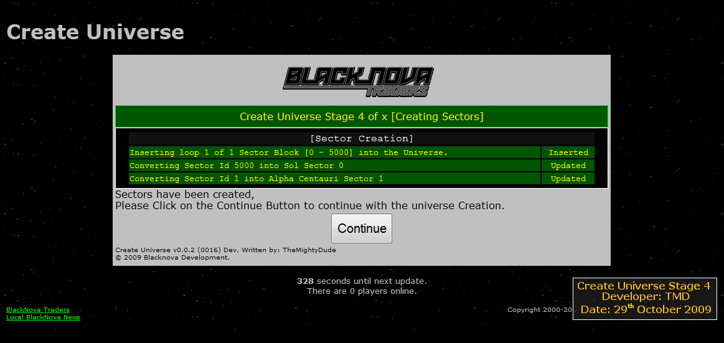Viewport: 724px width, 343px height.
Task: Select Converting Sector Id 1 Alpha Centauri row
Action: 335,178
